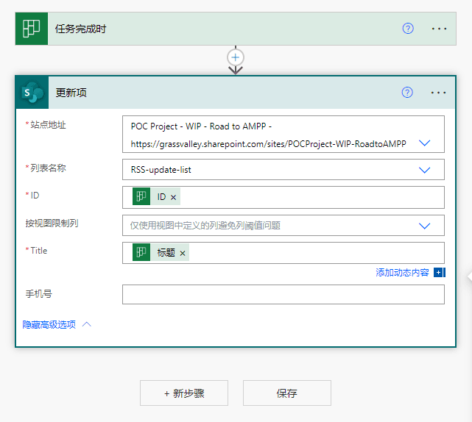
Task: Click the SharePoint icon on 更新项 action
Action: tap(32, 93)
